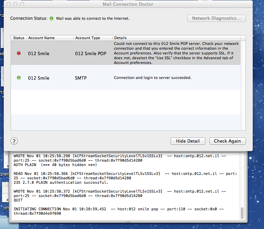
Task: Click '235 2.7.0 PLAIN authentication successful.' log line
Action: (x=61, y=182)
